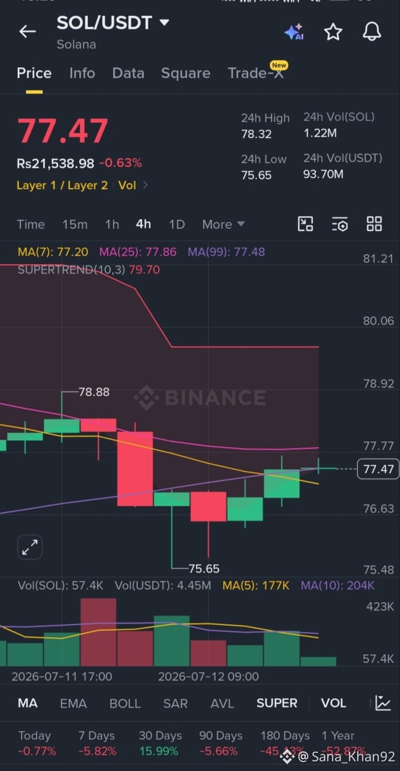Expand the More timeframes dropdown
The image size is (400, 771).
point(223,225)
